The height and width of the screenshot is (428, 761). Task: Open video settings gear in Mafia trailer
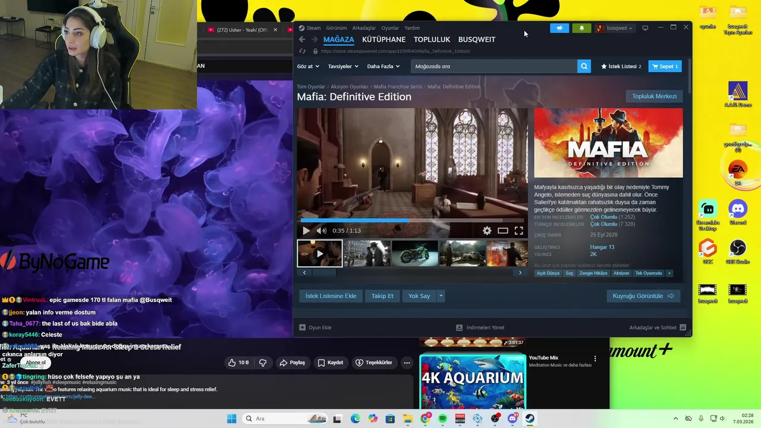click(487, 231)
